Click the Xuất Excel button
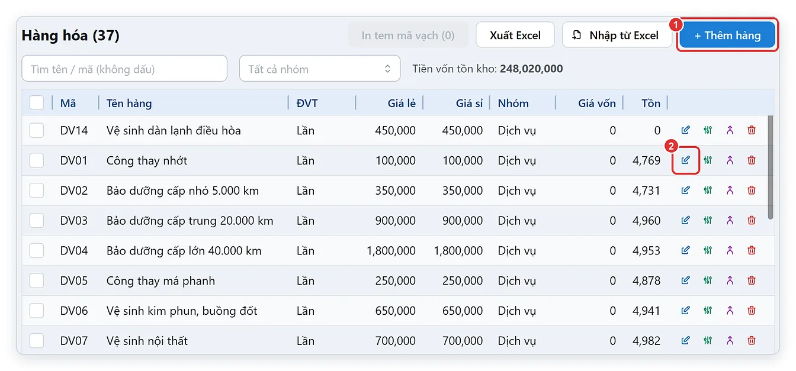The image size is (796, 371). [x=515, y=36]
